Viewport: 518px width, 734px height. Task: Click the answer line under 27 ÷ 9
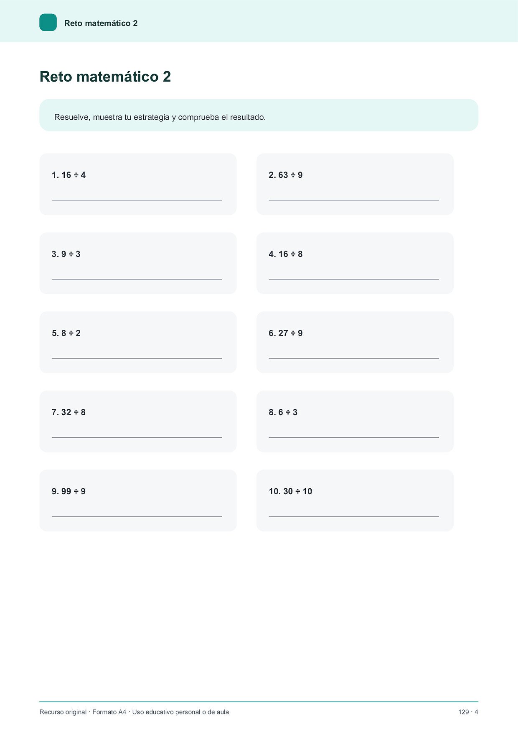coord(353,358)
